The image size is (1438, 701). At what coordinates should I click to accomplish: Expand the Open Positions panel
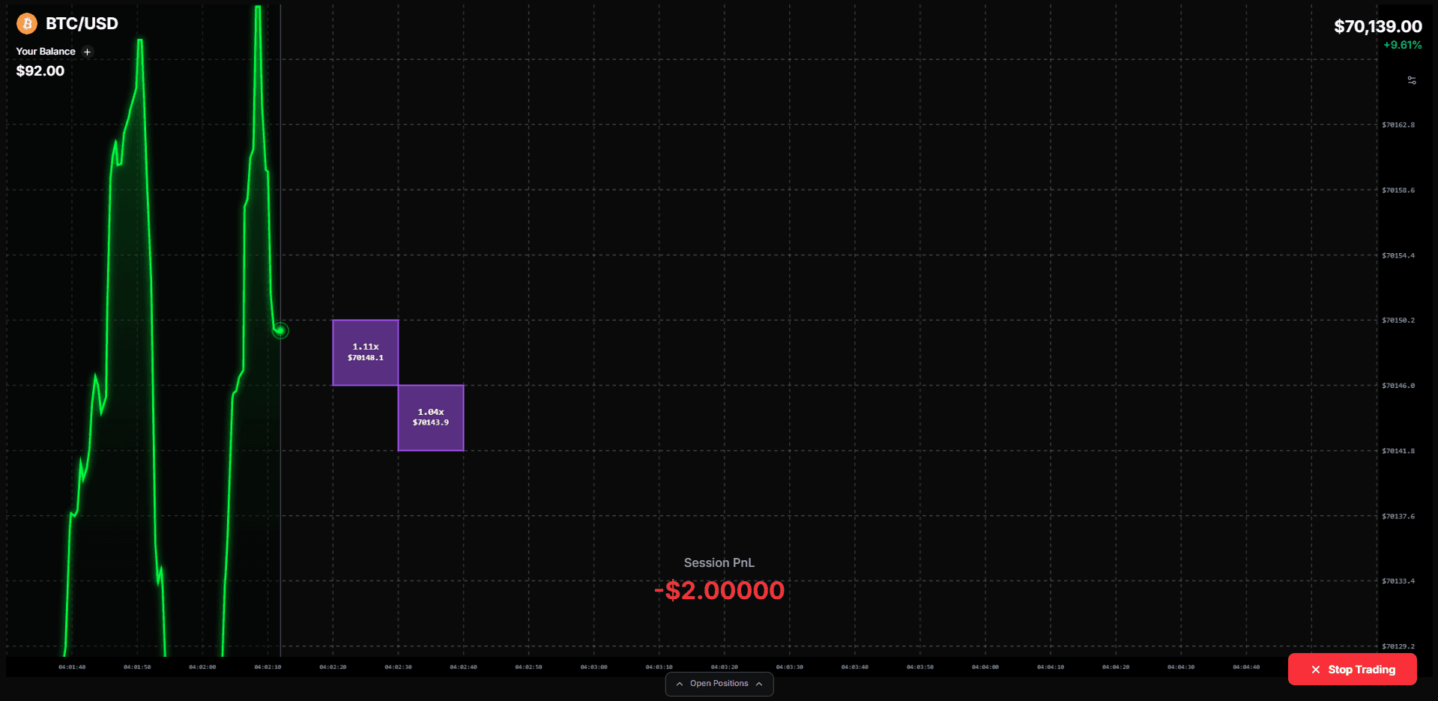tap(719, 684)
